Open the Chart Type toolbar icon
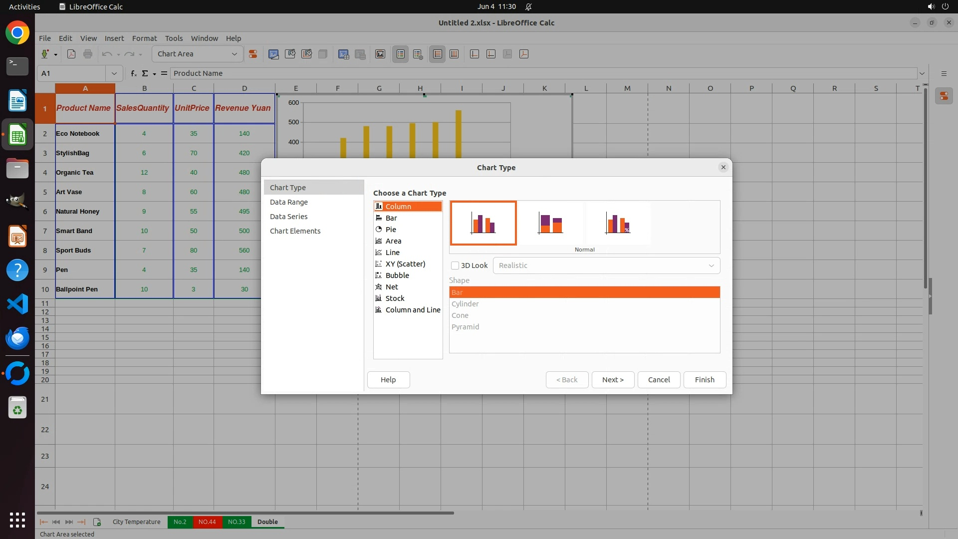 [273, 54]
